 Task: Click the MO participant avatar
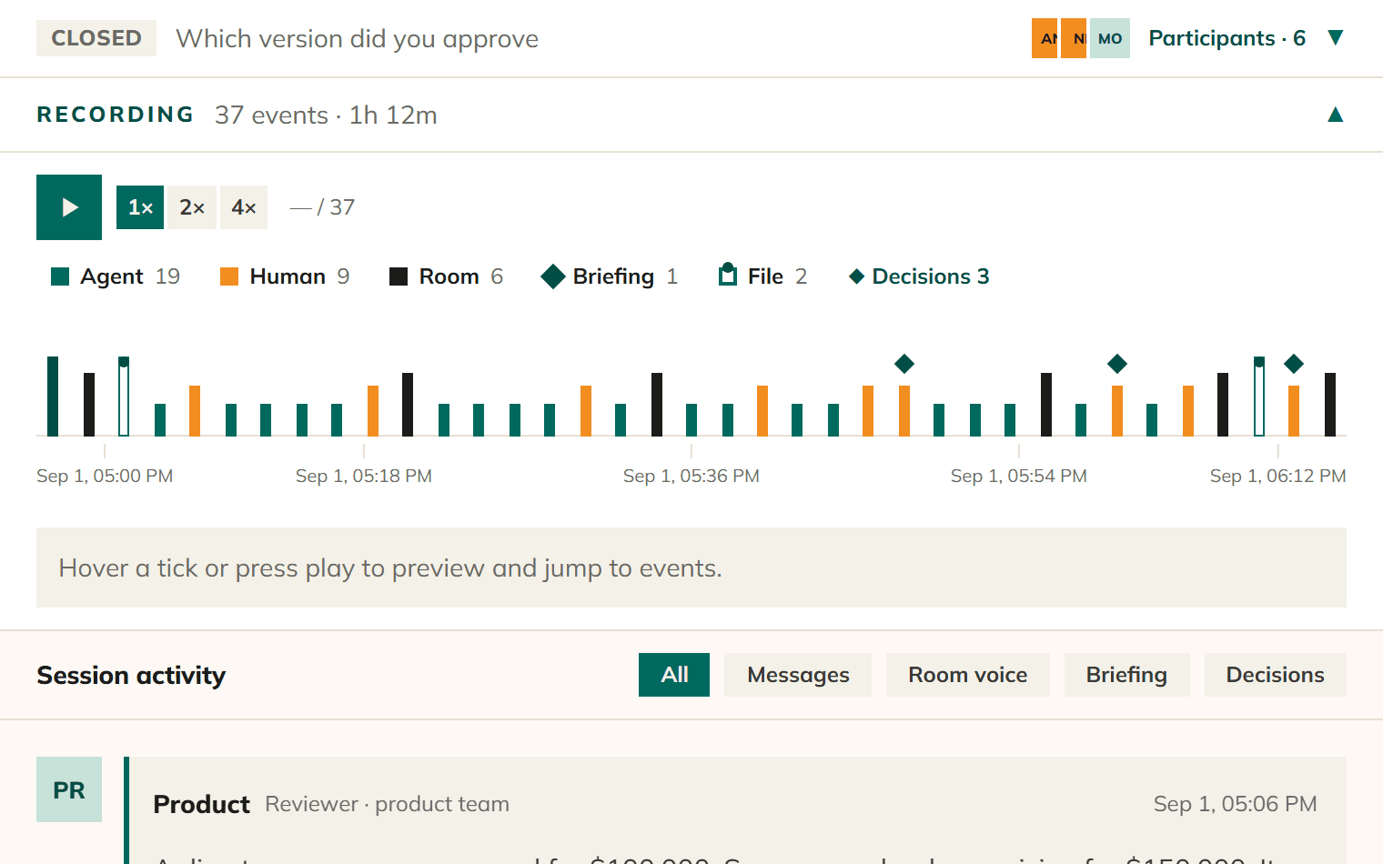pos(1110,38)
